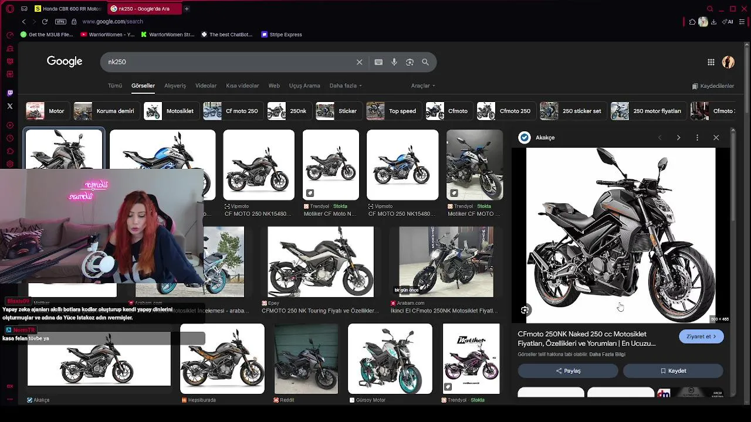Switch to Tümü results tab
This screenshot has width=751, height=422.
point(115,86)
